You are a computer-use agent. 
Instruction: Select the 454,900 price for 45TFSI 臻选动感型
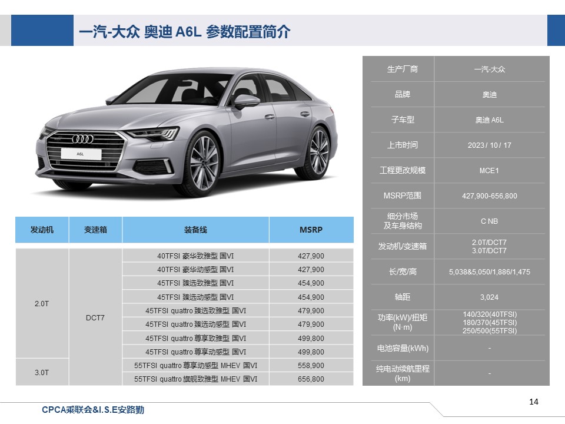tap(311, 297)
